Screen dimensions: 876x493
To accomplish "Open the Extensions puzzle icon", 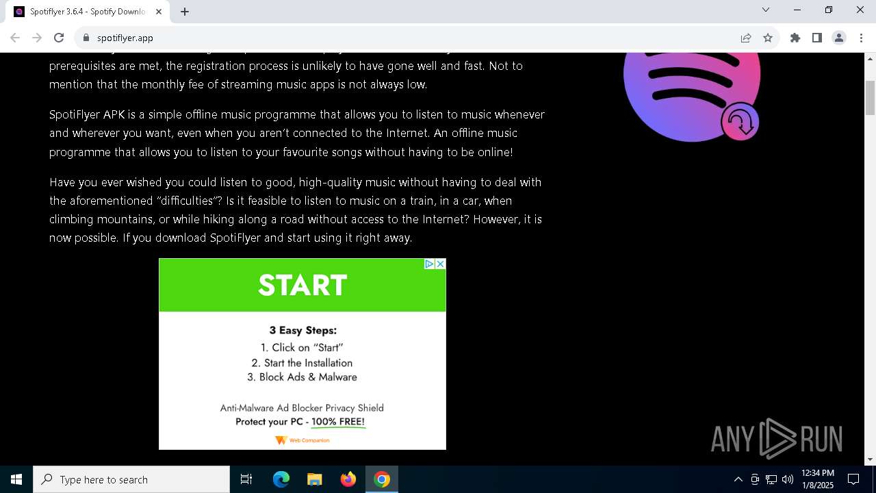I will [x=795, y=38].
